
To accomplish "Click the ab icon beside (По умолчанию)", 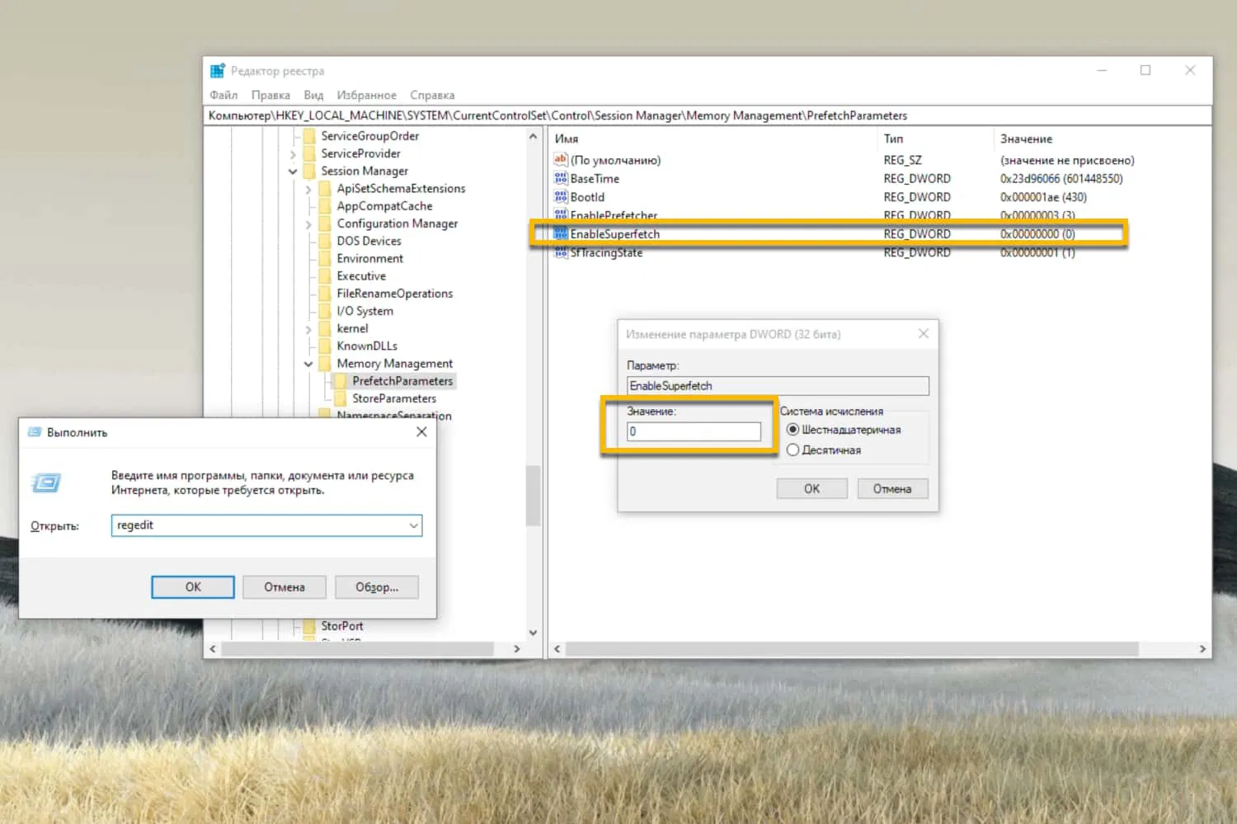I will tap(560, 160).
